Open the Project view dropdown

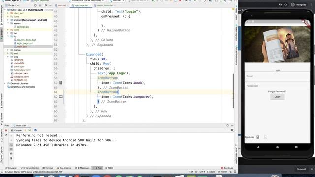point(12,5)
